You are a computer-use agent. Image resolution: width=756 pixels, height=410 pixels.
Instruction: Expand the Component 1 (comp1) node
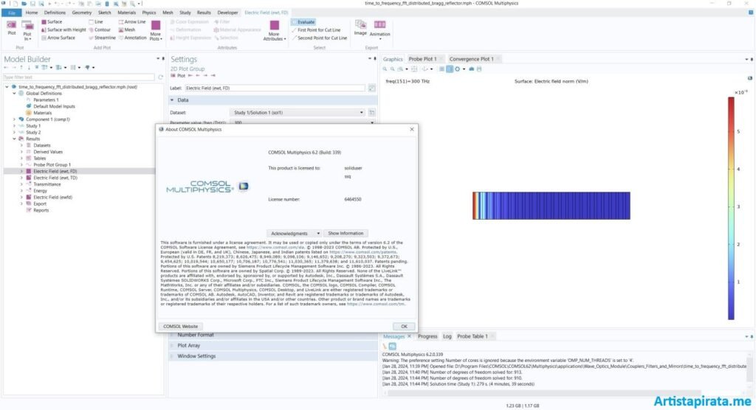coord(15,119)
